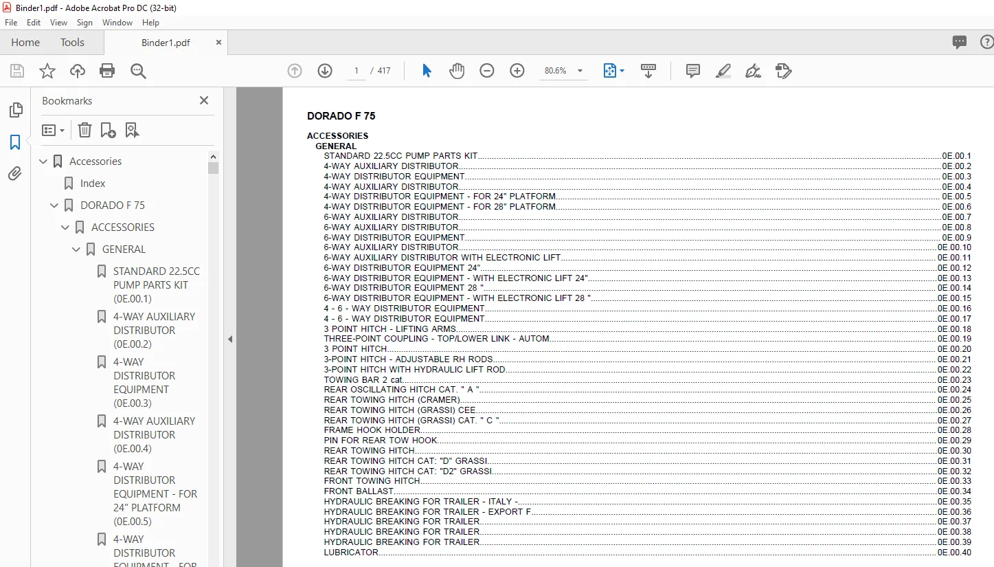Upload file to cloud icon
994x567 pixels.
pos(78,71)
